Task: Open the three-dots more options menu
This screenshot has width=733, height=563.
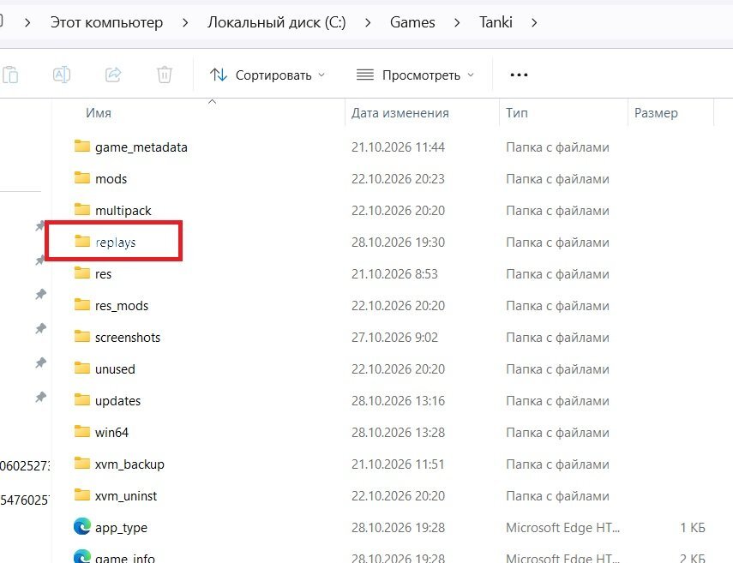Action: [x=519, y=75]
